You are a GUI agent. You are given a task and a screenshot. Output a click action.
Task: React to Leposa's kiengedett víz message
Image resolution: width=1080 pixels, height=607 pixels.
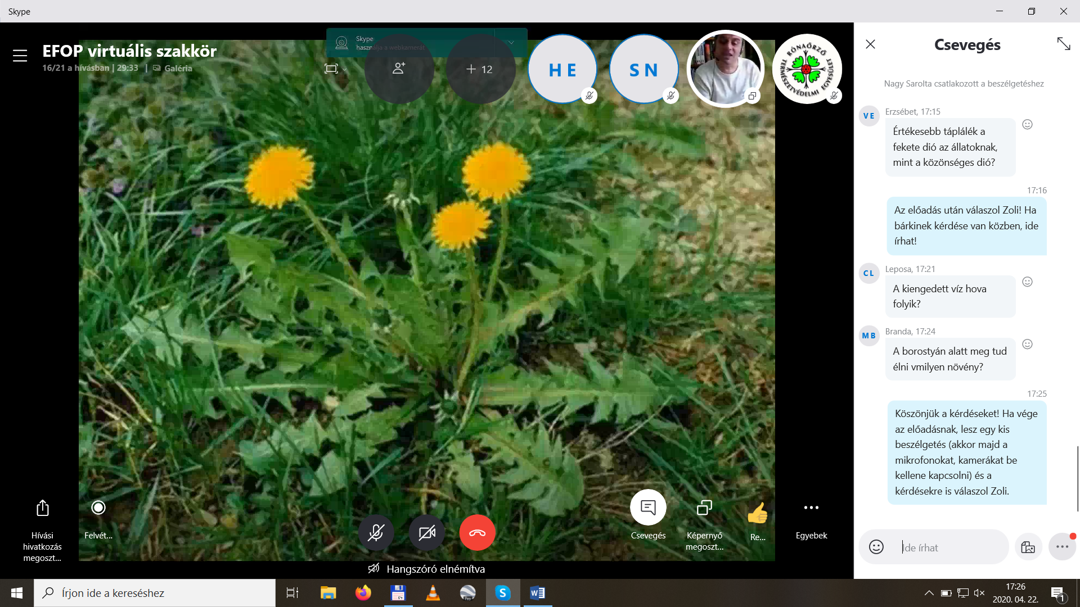[1027, 282]
